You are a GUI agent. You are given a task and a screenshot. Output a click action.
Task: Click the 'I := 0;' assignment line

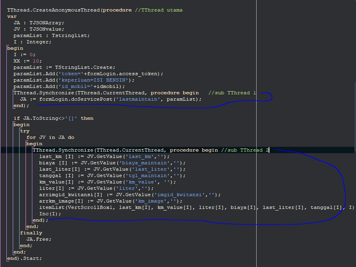tap(24, 55)
